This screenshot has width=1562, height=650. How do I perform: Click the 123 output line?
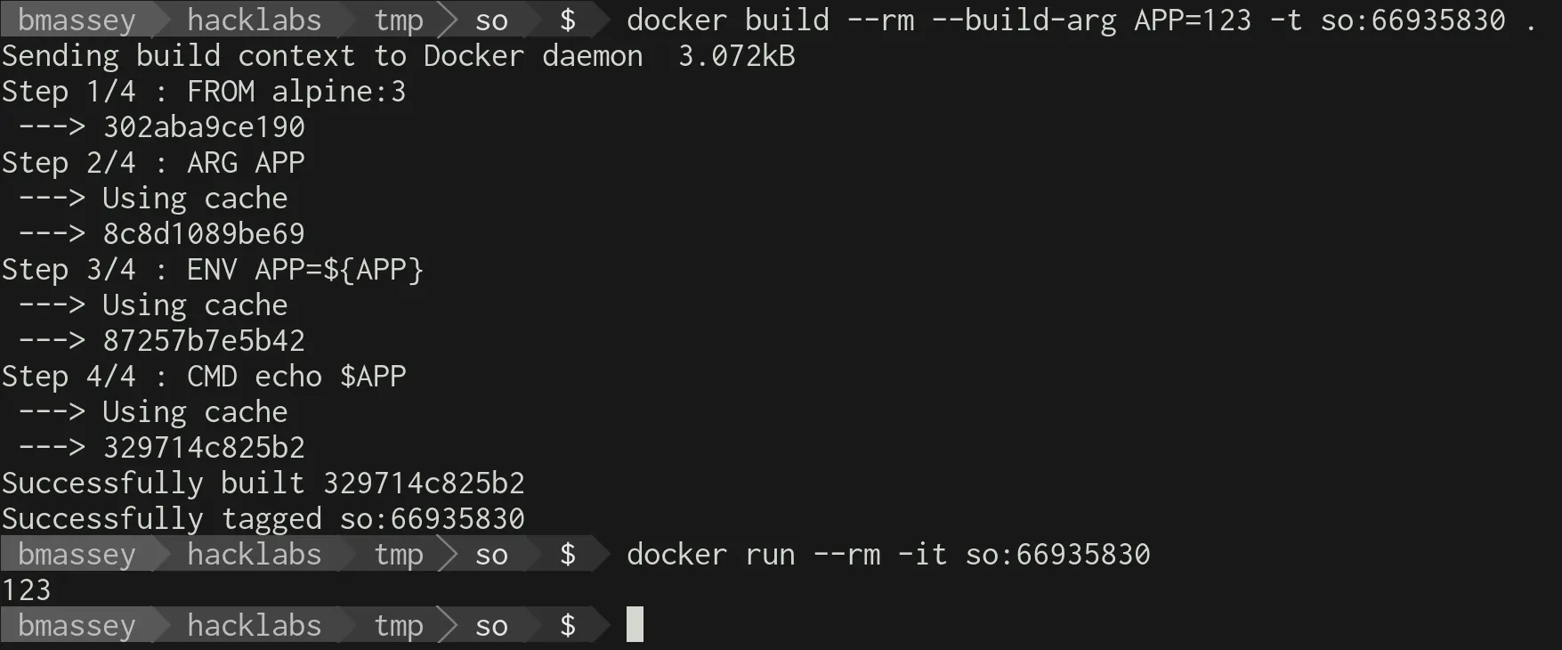pos(27,589)
